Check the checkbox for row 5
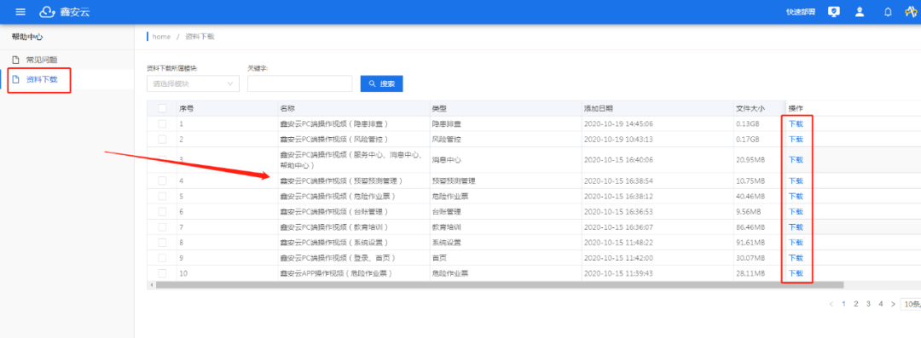Image resolution: width=921 pixels, height=338 pixels. 162,196
